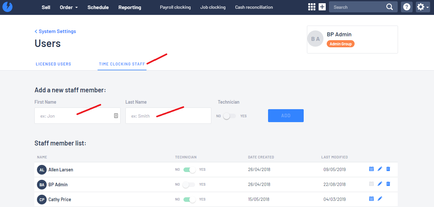
Task: Open the help question mark icon
Action: coord(407,7)
